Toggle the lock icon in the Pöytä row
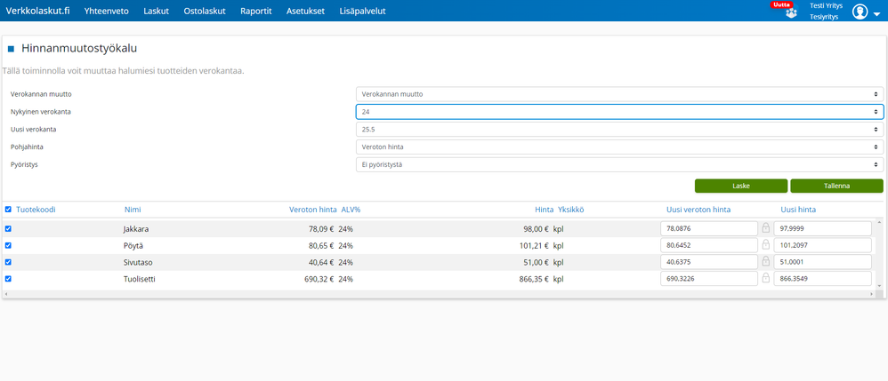888x381 pixels. pyautogui.click(x=766, y=245)
